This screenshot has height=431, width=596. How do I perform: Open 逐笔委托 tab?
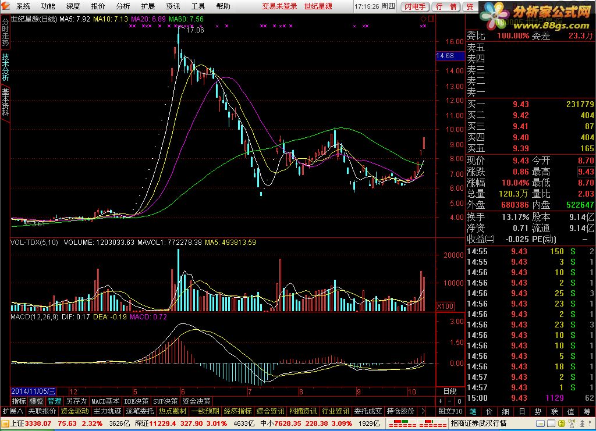[140, 411]
